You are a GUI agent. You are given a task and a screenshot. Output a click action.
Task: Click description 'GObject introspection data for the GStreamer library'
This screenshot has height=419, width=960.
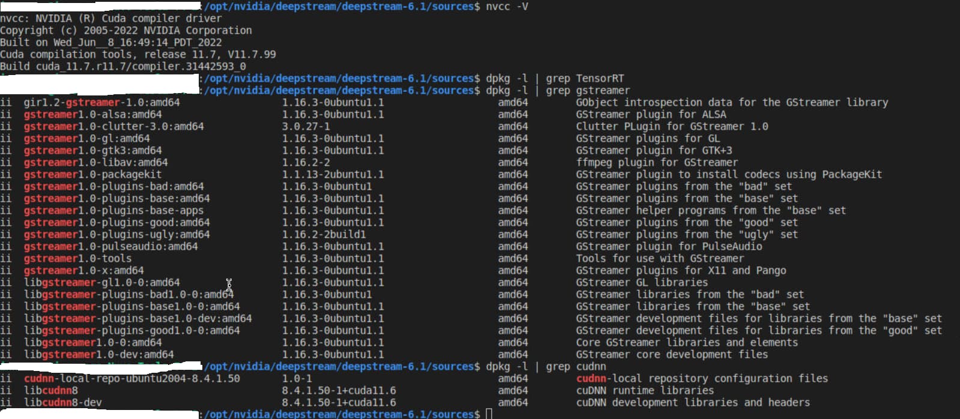tap(732, 103)
